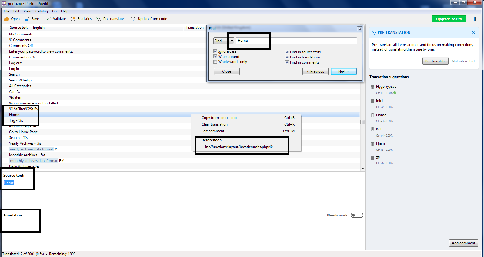Click the Find text input field

[x=296, y=41]
